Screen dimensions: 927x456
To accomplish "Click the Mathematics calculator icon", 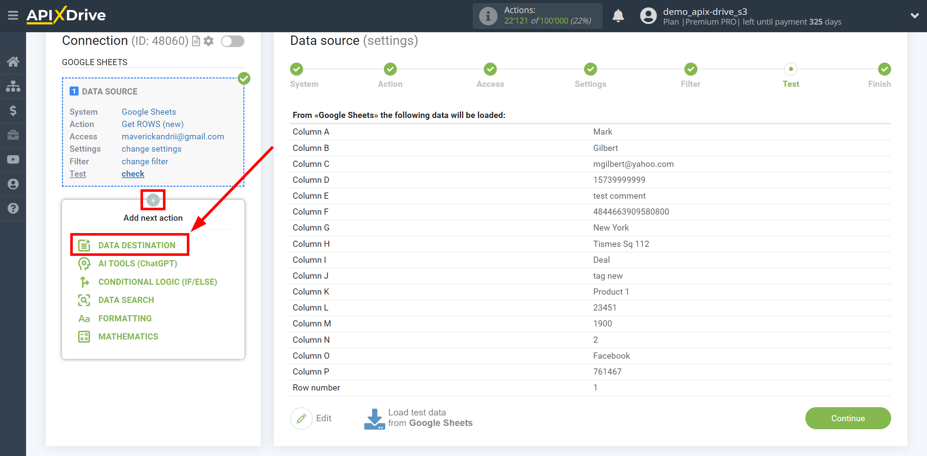I will pyautogui.click(x=84, y=337).
